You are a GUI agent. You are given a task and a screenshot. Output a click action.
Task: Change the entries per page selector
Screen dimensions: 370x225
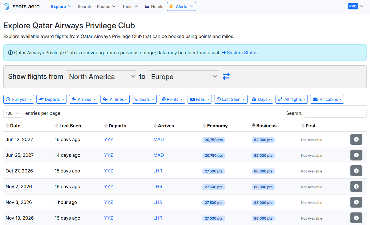tap(13, 113)
